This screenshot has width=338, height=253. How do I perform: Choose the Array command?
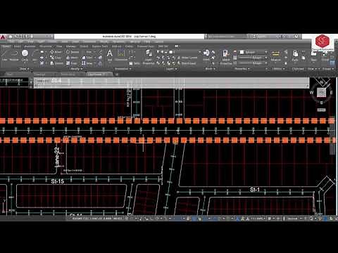point(87,63)
